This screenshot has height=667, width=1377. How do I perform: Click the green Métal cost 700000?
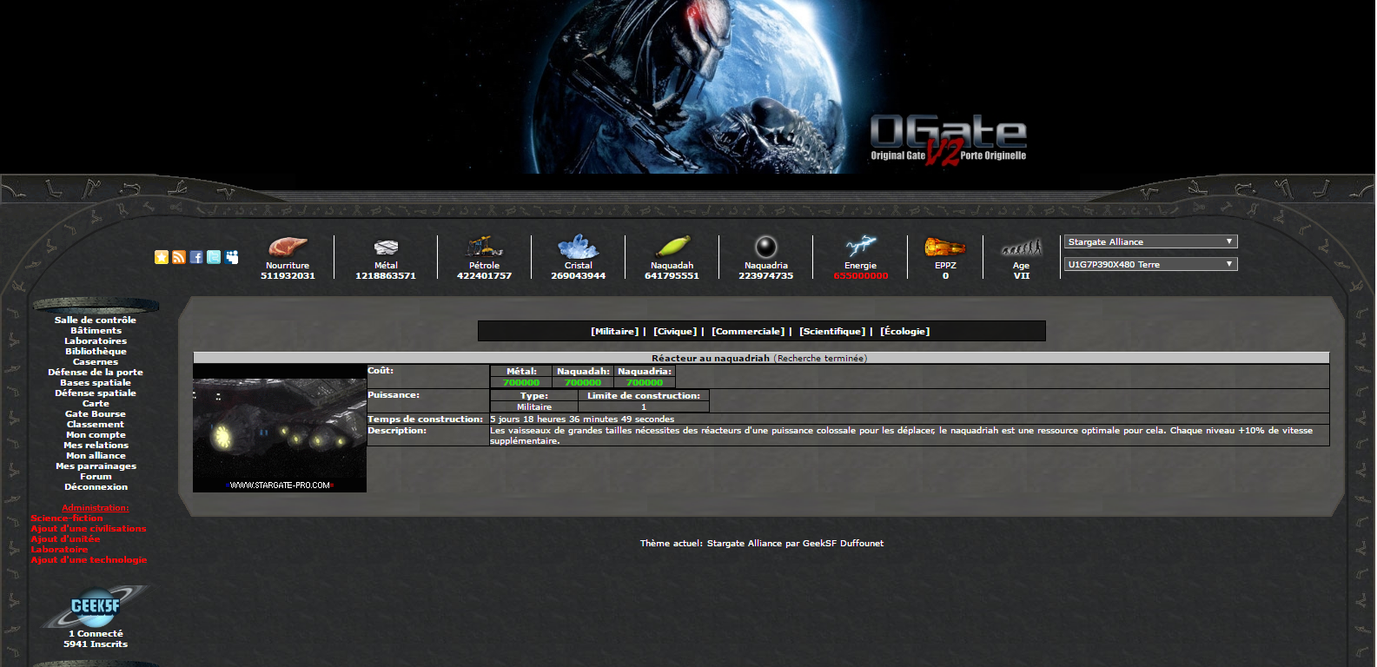(521, 382)
